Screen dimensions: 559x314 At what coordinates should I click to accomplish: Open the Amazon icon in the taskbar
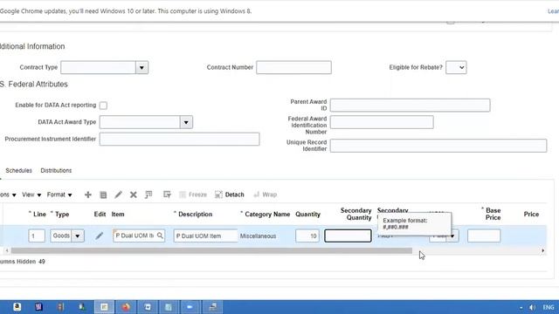(17, 307)
